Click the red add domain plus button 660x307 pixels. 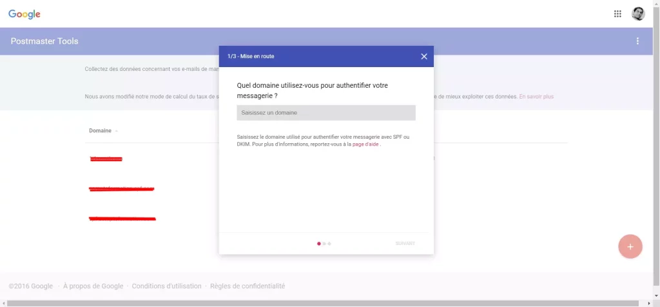pos(630,246)
